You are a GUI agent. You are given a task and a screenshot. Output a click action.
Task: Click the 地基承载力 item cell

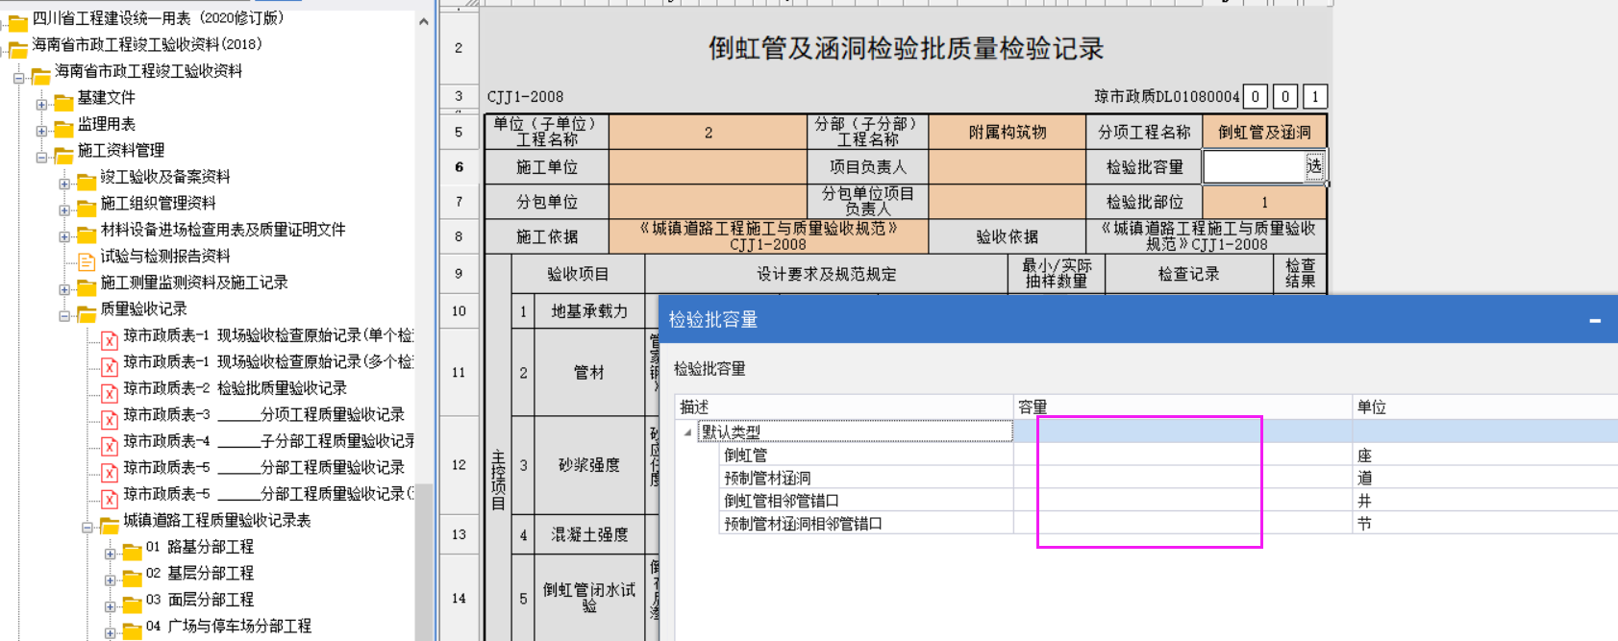588,311
